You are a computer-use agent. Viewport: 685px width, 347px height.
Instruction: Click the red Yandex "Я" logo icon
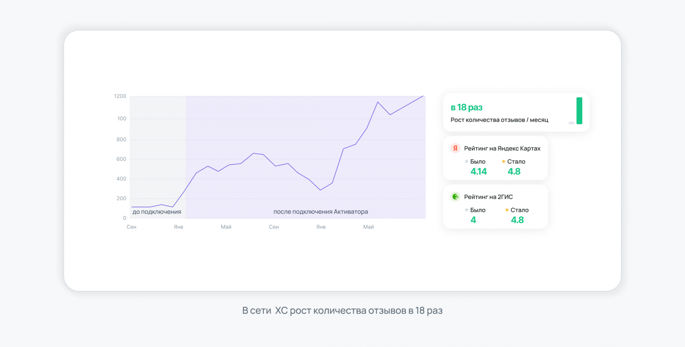pos(455,148)
